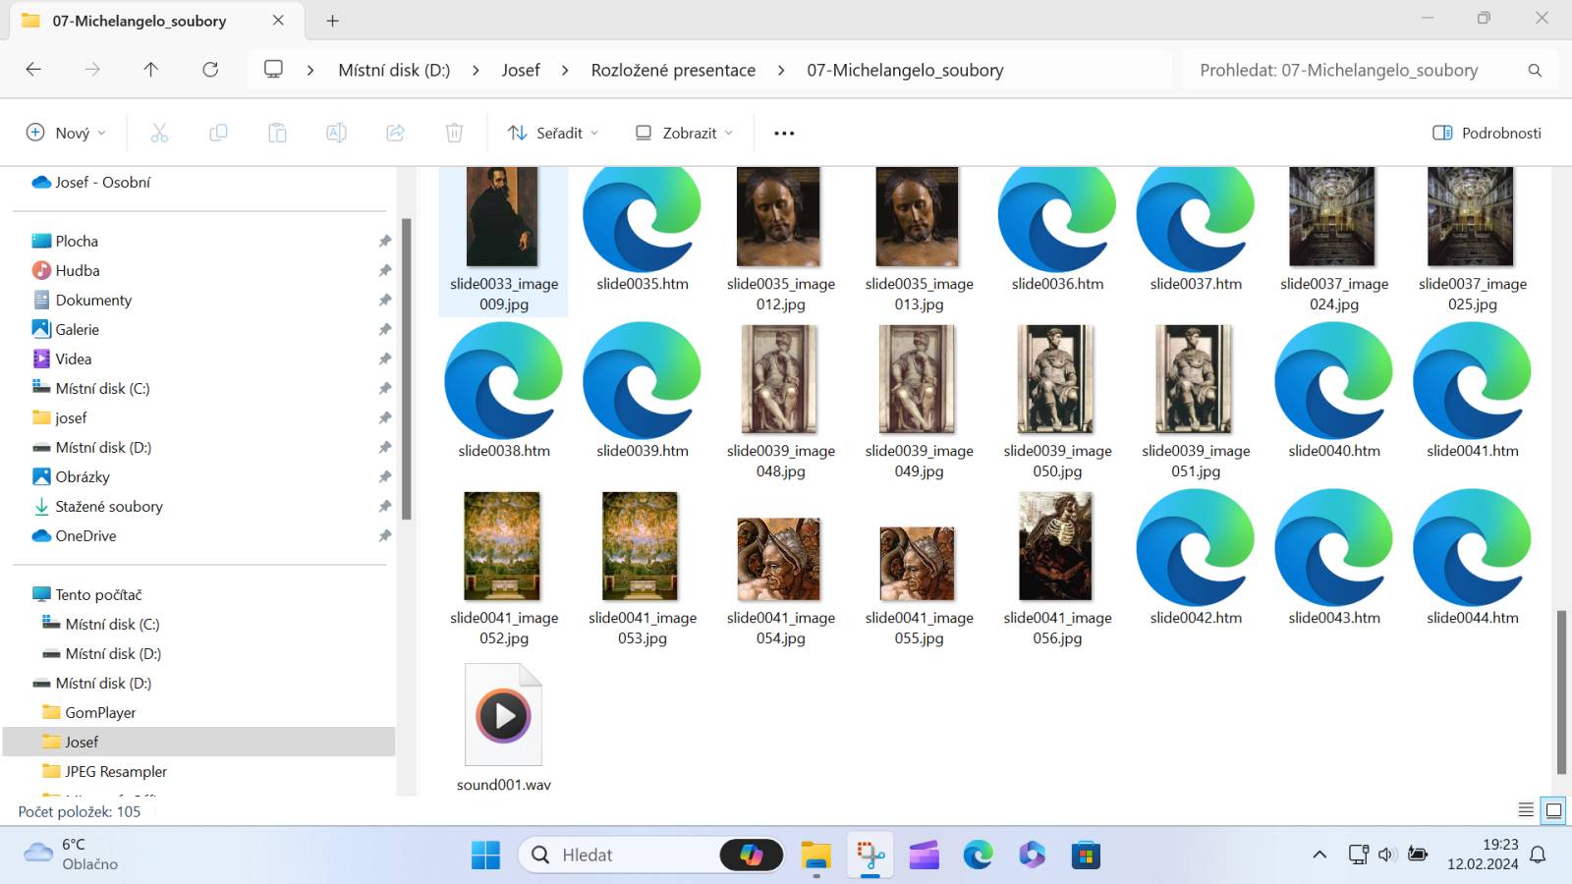Switch to details list view icon
Screen dimensions: 1572x884
(x=1526, y=810)
